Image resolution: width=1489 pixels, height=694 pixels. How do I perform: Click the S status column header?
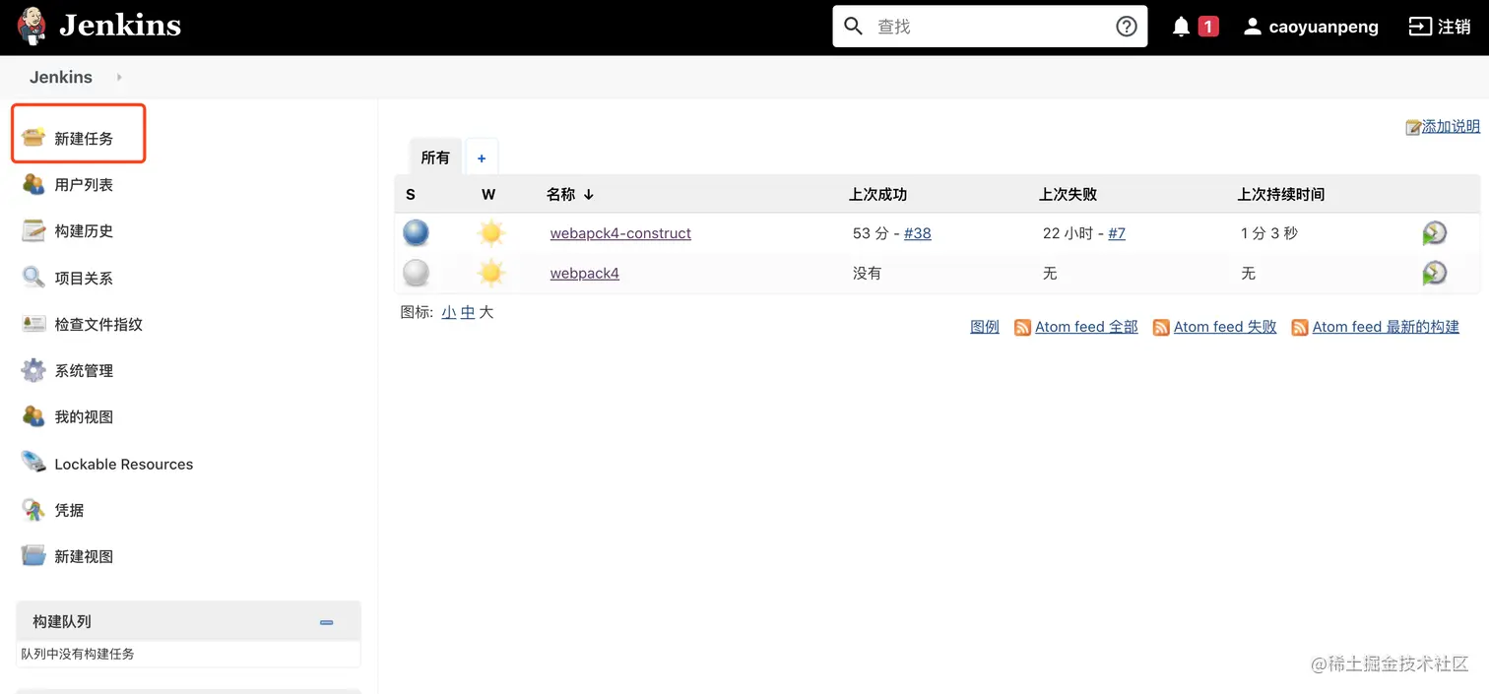[411, 195]
